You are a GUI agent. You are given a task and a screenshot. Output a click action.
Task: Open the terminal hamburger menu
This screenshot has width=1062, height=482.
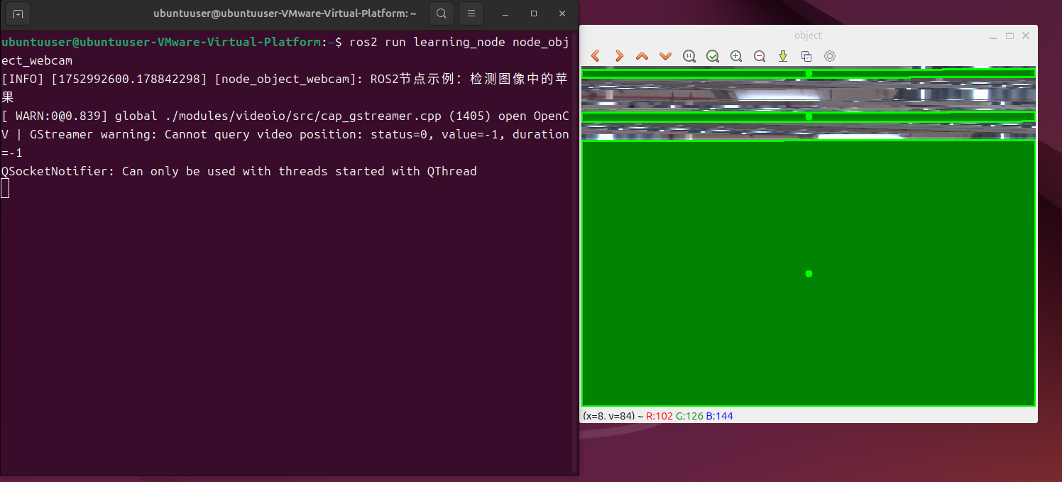(x=471, y=13)
